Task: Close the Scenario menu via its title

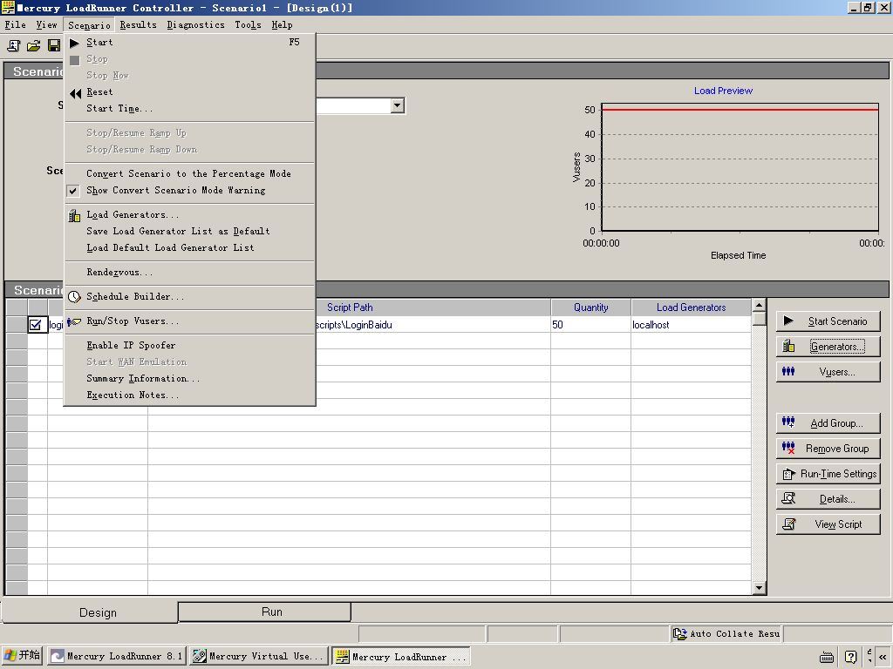Action: 90,25
